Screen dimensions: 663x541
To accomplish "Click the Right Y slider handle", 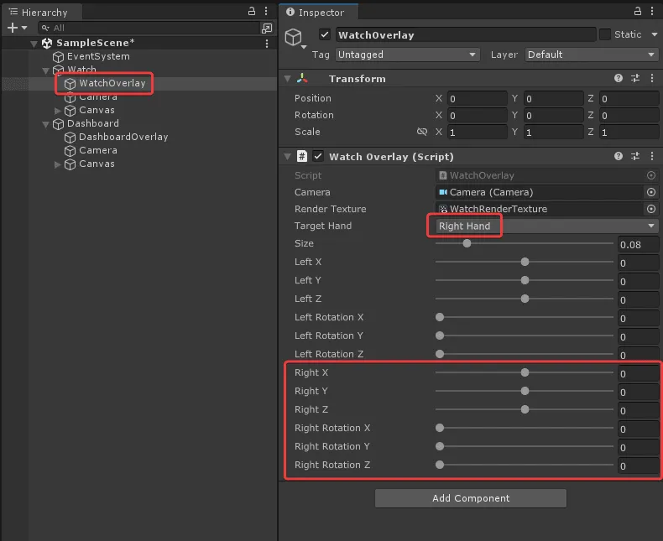I will [525, 391].
